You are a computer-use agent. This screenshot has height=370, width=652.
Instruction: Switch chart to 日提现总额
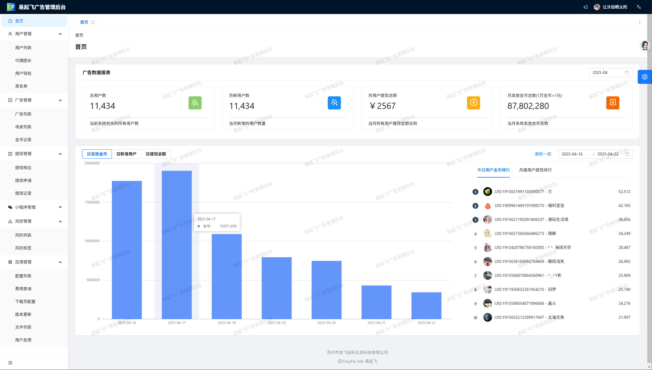tap(156, 154)
